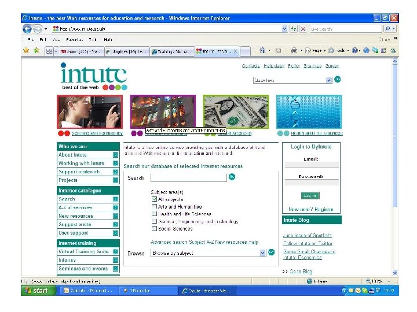The width and height of the screenshot is (417, 312).
Task: Click the Log in button
Action: [310, 195]
